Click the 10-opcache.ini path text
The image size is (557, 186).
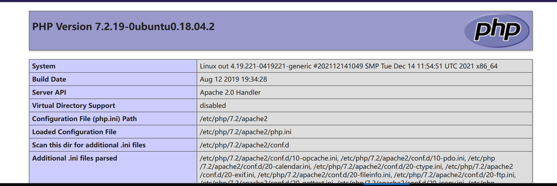(269, 158)
